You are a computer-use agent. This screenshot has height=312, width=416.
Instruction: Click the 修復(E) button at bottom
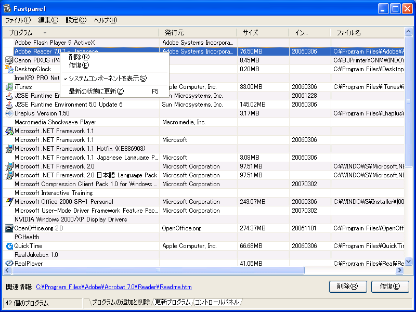(x=389, y=287)
